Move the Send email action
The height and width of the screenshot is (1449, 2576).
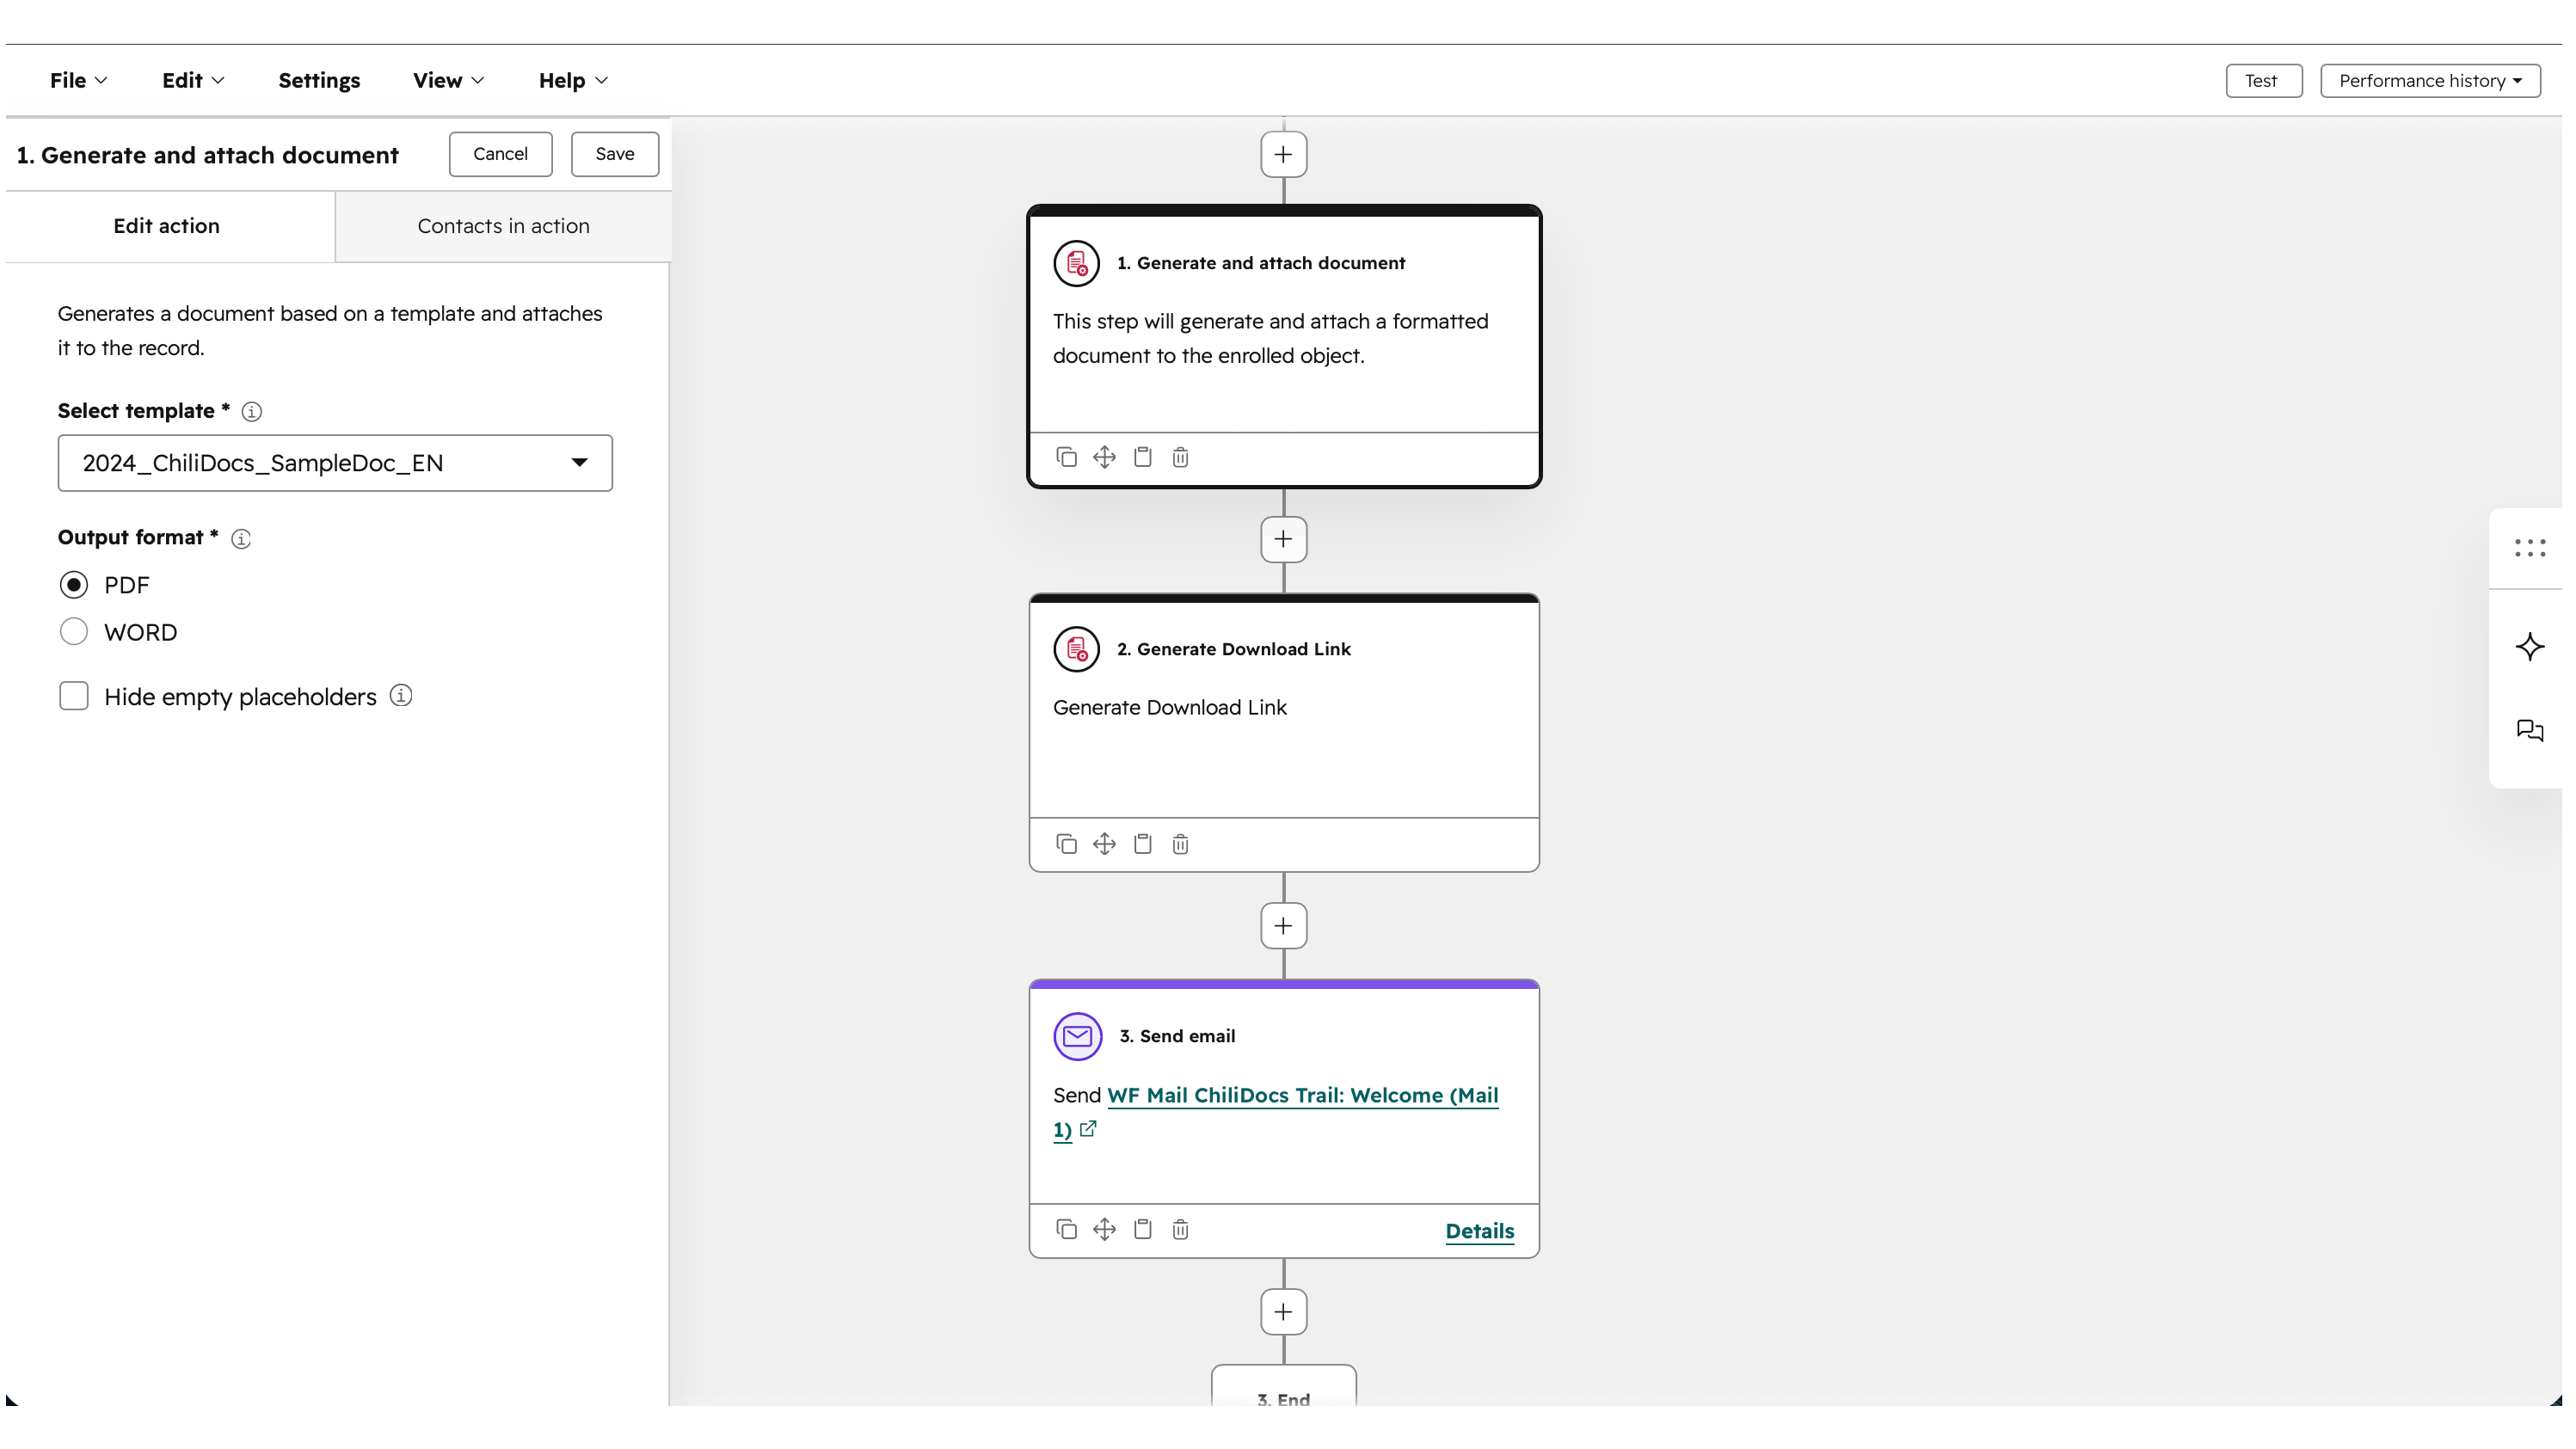1104,1229
